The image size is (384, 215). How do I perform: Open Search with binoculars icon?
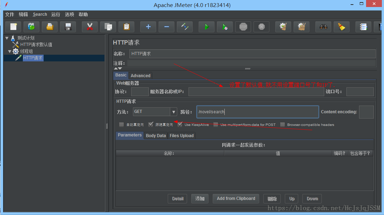323,27
